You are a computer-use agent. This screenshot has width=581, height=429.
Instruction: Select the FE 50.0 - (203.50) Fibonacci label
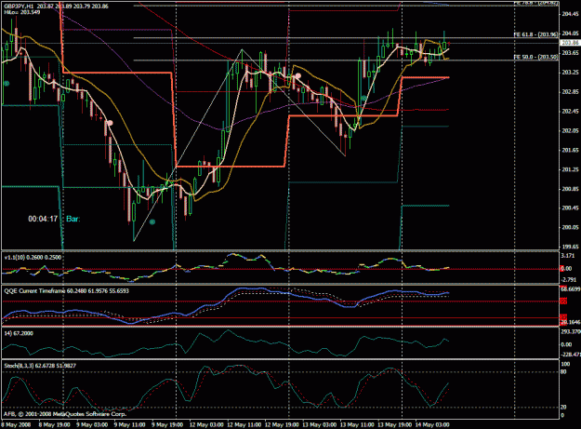[x=535, y=57]
